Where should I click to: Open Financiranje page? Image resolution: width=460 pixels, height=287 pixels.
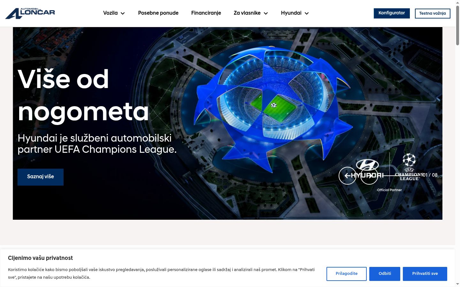(206, 13)
